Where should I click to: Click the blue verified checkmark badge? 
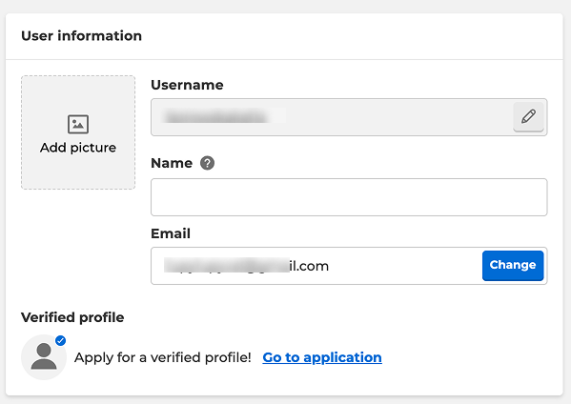point(60,341)
